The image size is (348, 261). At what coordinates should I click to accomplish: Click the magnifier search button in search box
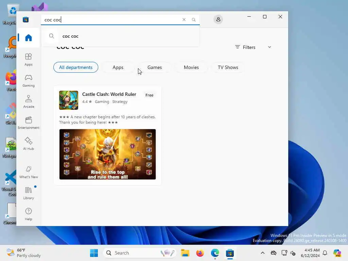pyautogui.click(x=193, y=19)
